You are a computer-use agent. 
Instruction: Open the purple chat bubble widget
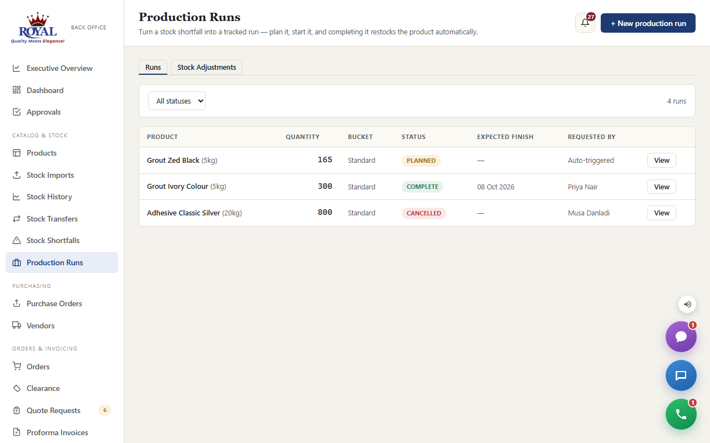681,337
